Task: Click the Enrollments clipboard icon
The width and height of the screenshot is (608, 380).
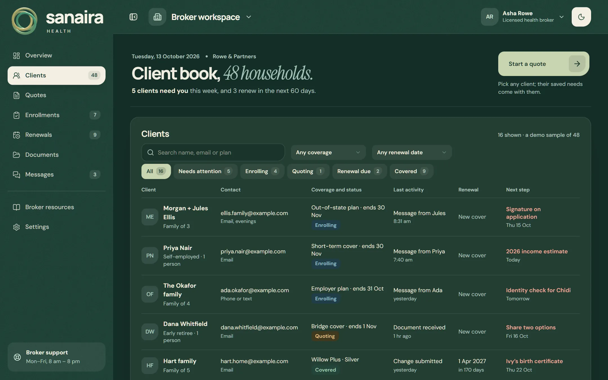Action: 16,115
